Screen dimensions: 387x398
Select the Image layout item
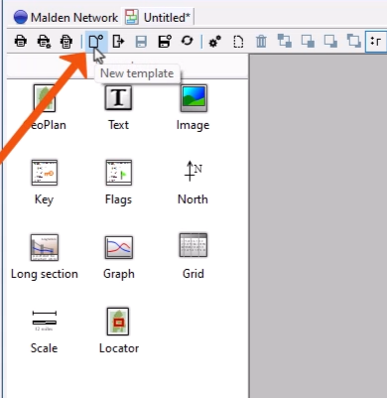pos(193,107)
